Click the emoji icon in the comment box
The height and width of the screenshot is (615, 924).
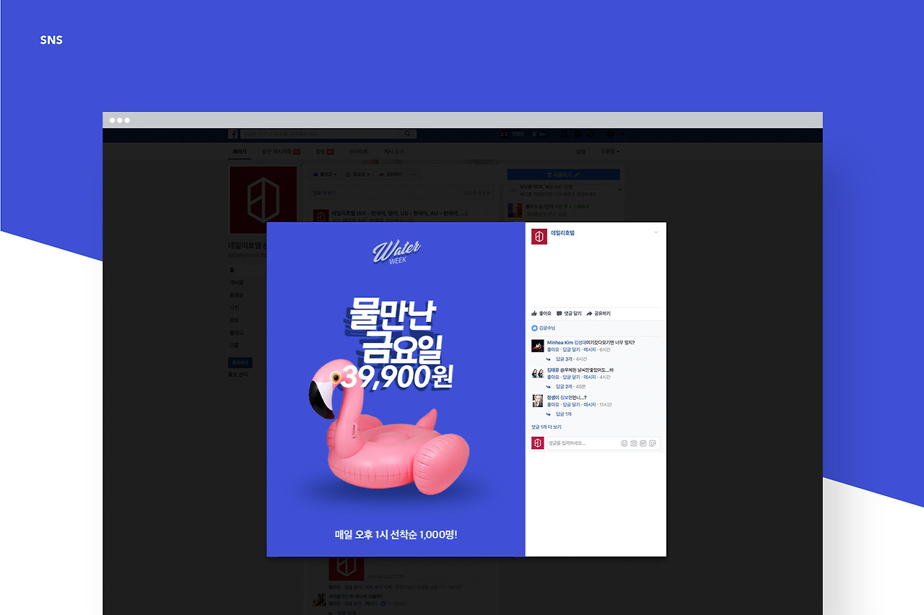click(624, 443)
